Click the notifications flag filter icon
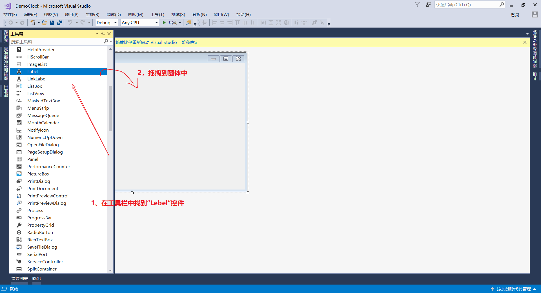 click(418, 4)
